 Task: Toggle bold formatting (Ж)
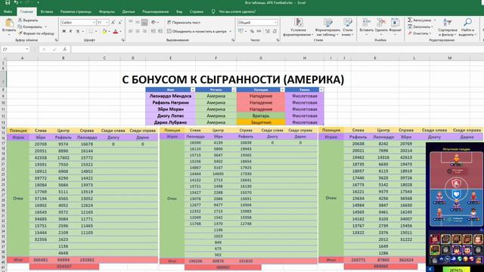(64, 31)
